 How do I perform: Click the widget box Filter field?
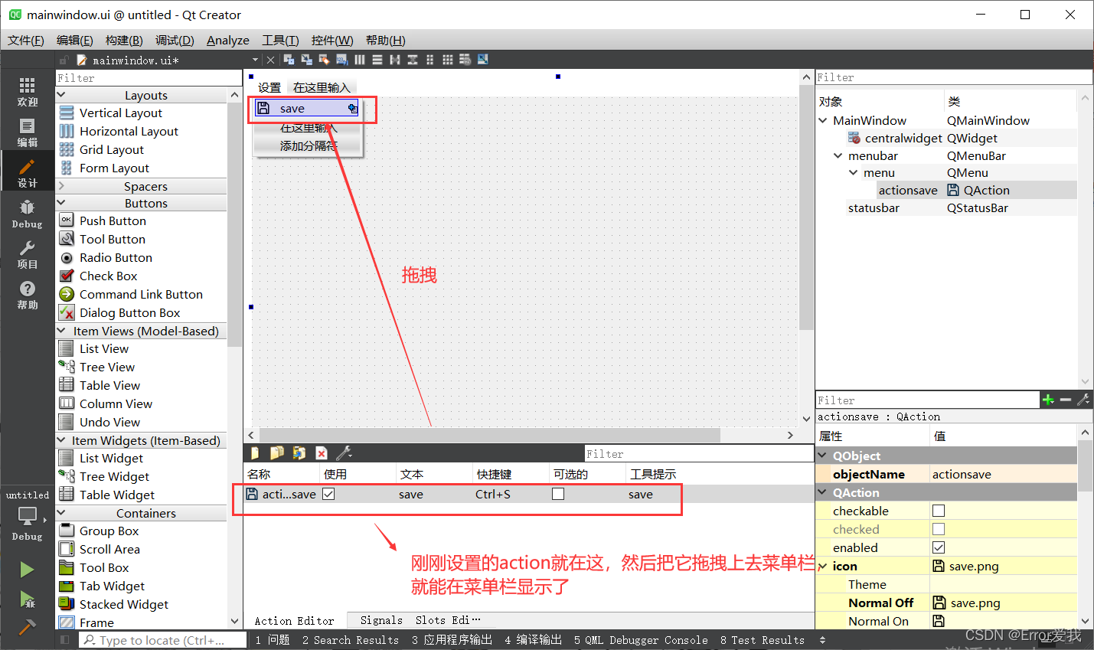click(149, 78)
